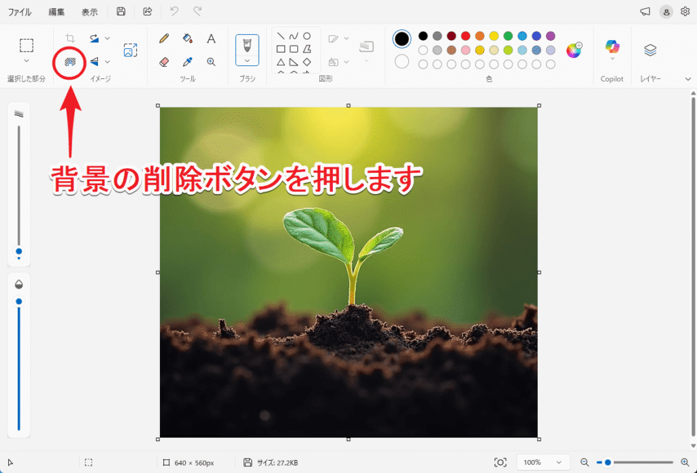The image size is (697, 473).
Task: Click the crop icon
Action: 70,38
